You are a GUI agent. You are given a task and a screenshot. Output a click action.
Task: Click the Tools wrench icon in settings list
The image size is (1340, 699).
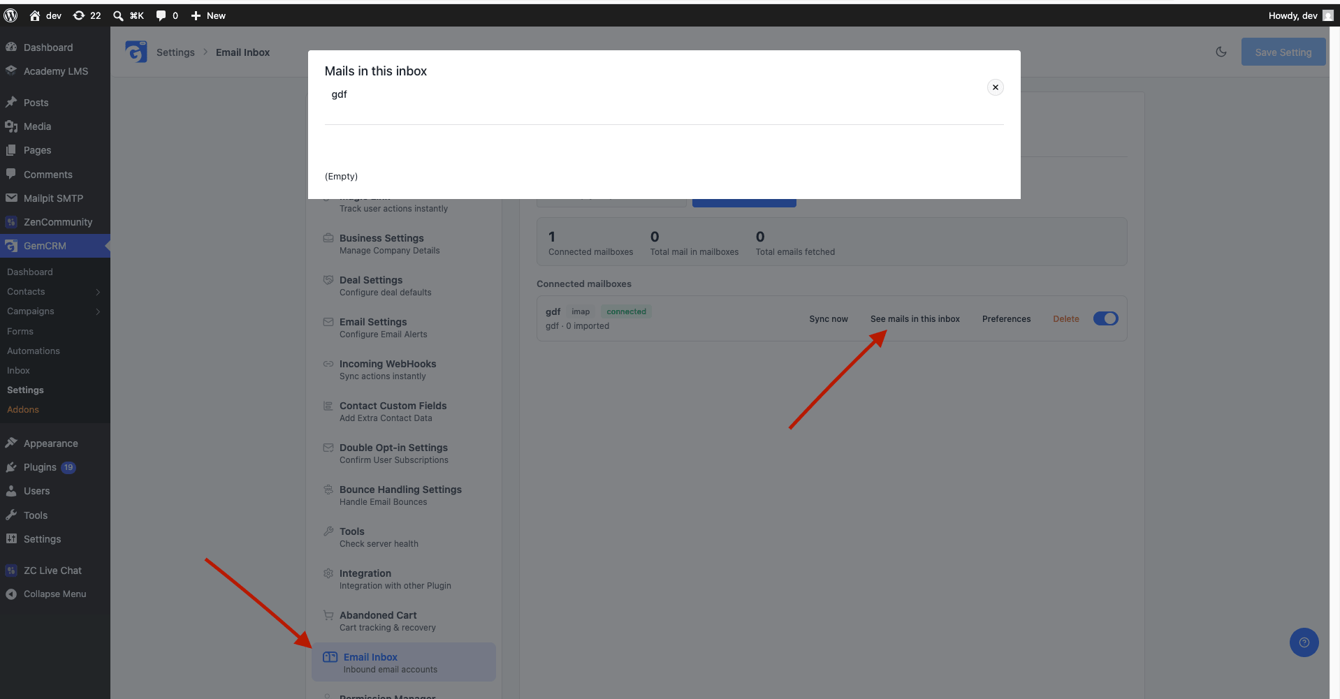[x=328, y=531]
